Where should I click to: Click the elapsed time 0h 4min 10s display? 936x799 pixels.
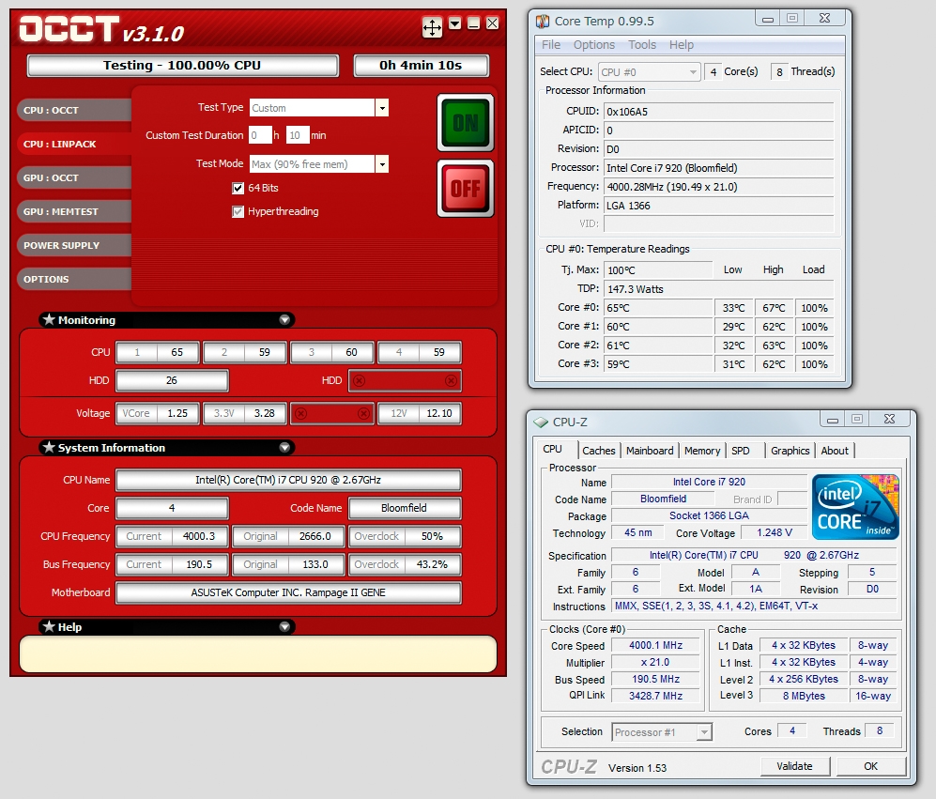[421, 66]
